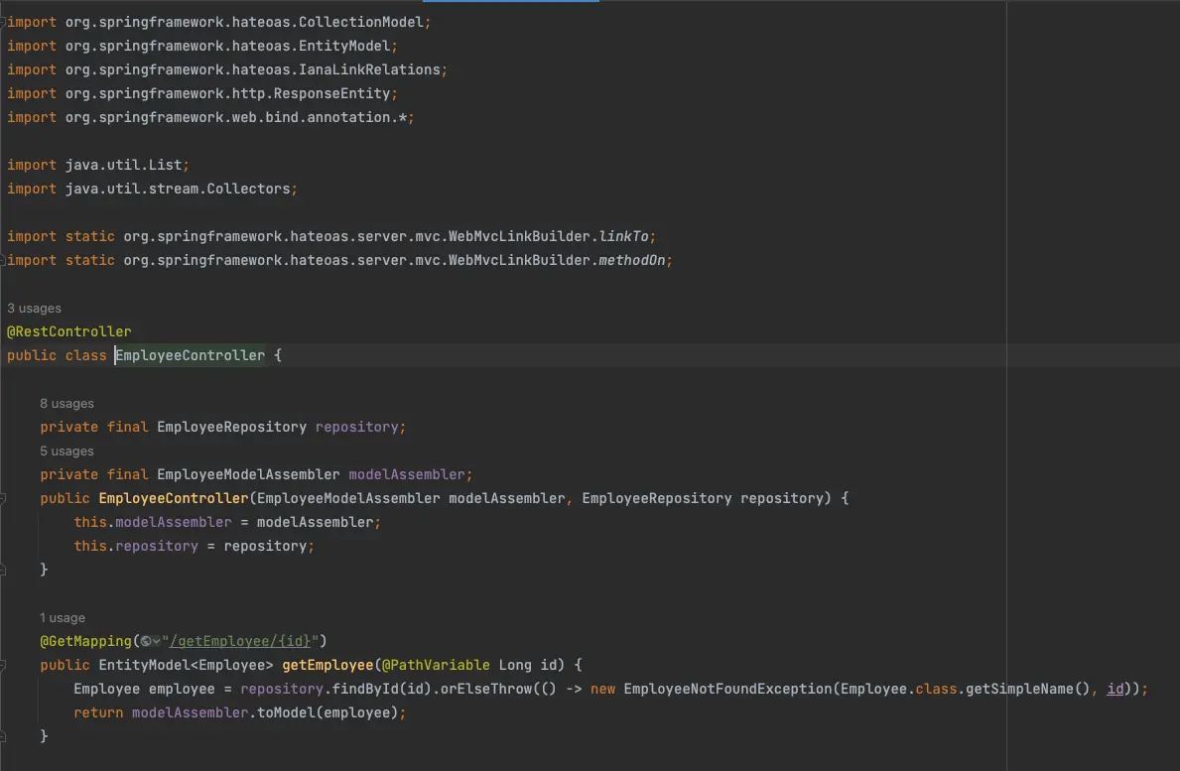Open the "5 usages" hint for modelAssembler field
This screenshot has width=1180, height=771.
66,451
